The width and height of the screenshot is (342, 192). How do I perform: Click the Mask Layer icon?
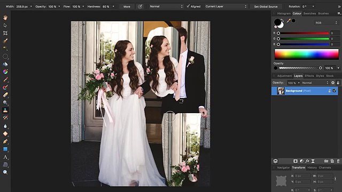(x=296, y=161)
